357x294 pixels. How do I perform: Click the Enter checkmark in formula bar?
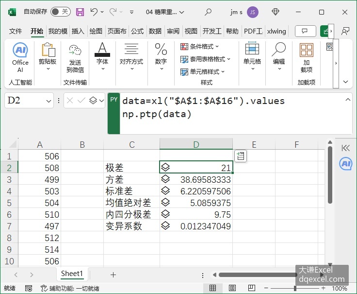[x=81, y=100]
